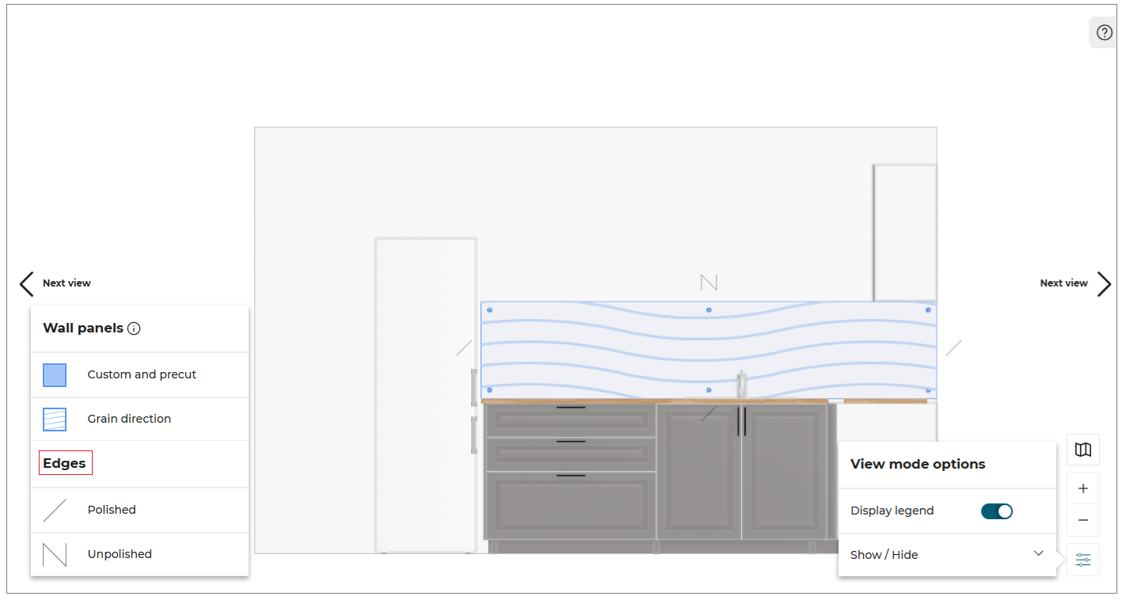The height and width of the screenshot is (600, 1122).
Task: Click the 'Custom and precut' label
Action: 142,374
